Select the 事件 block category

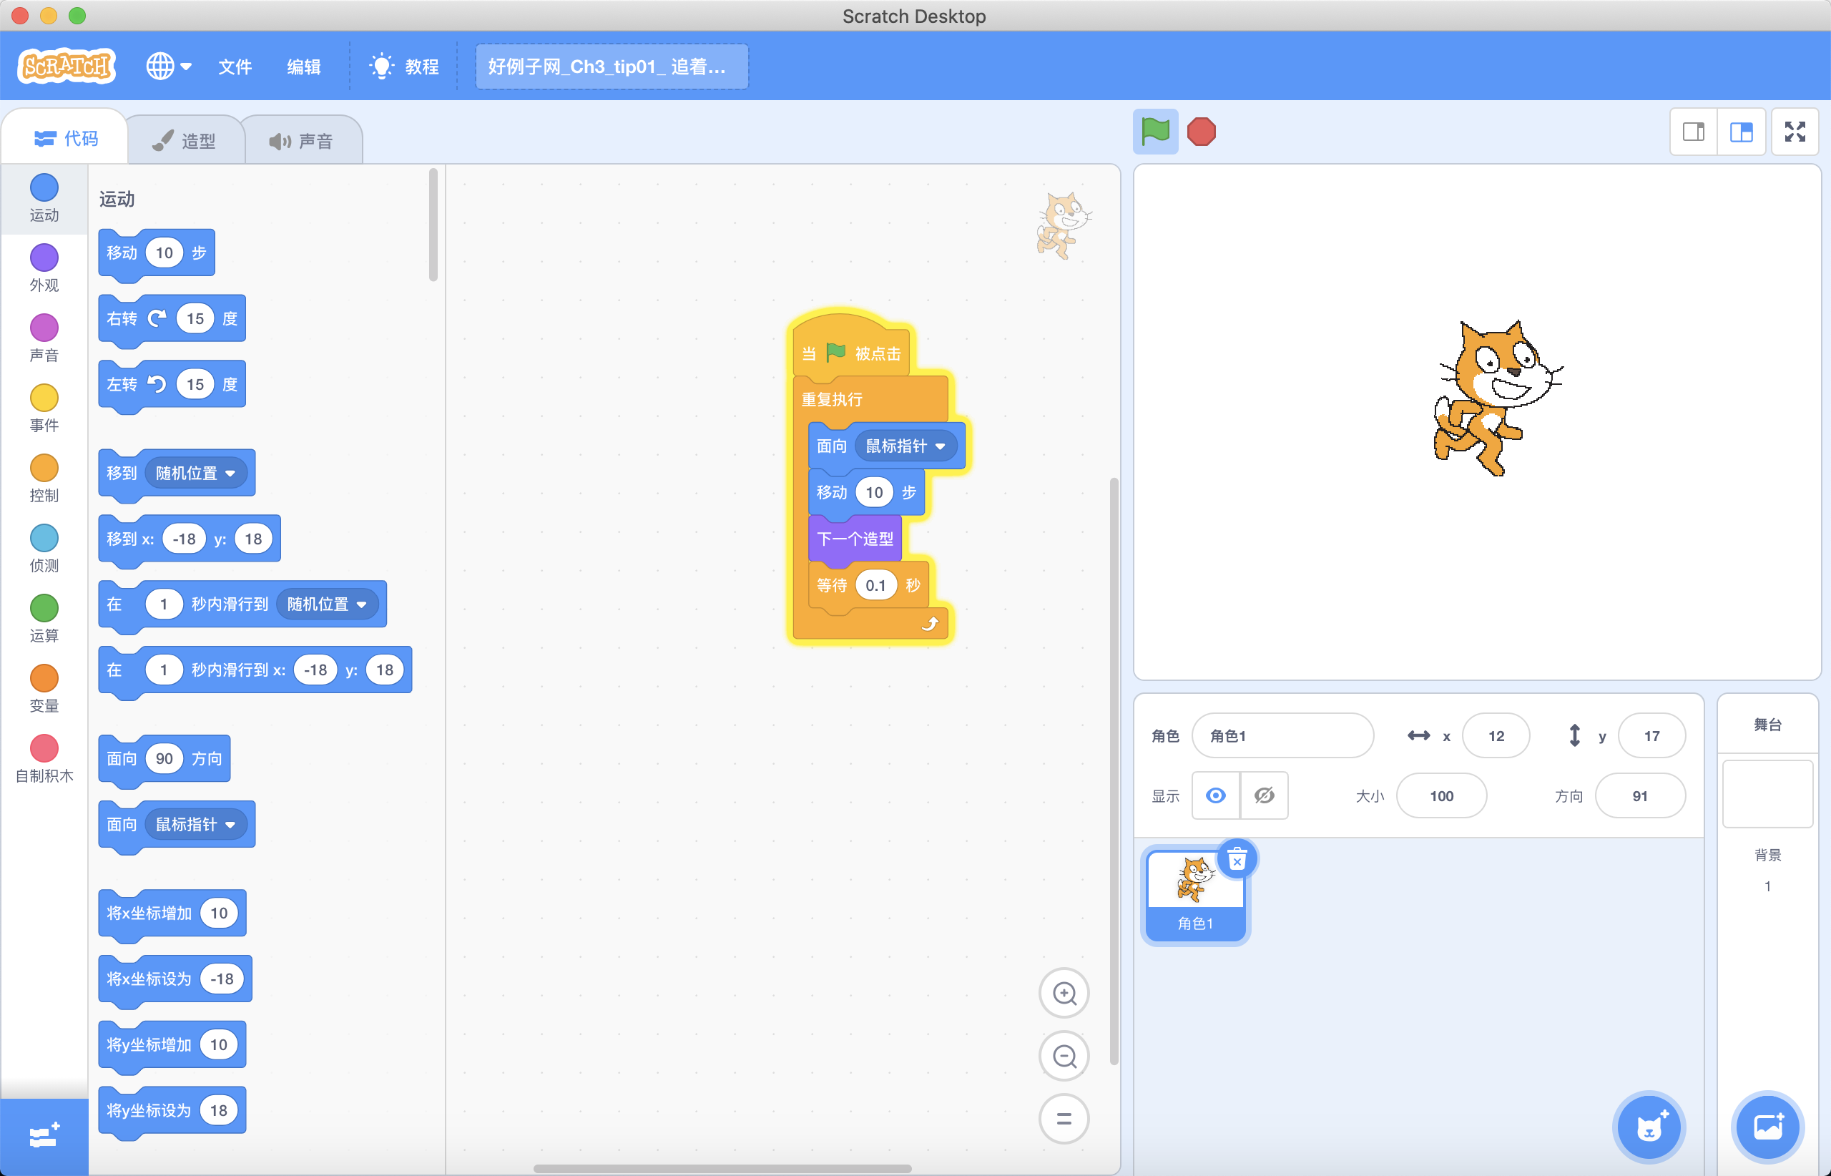pos(44,408)
